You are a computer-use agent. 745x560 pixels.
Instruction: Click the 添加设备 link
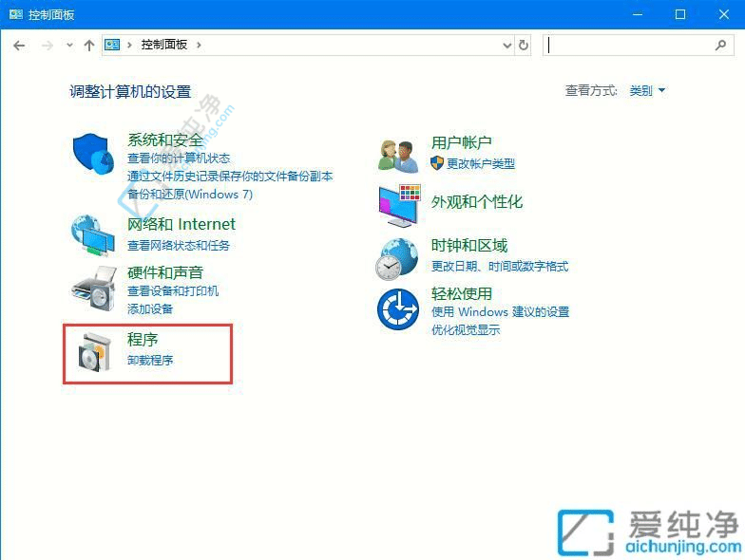pos(150,309)
